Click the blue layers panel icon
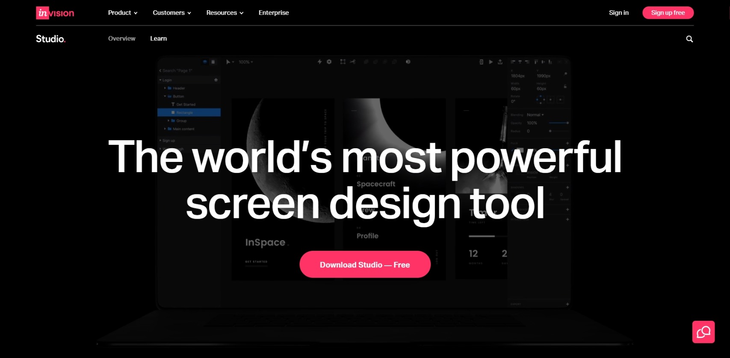730x358 pixels. click(205, 62)
